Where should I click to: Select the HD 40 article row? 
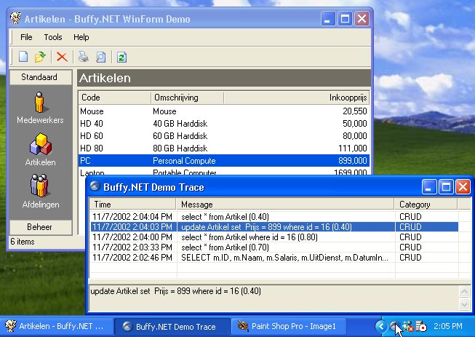223,124
